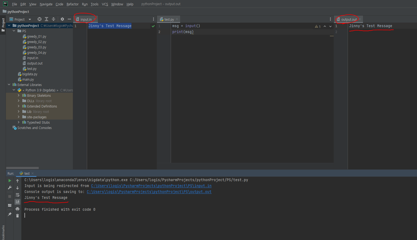Expand site-packages folder
Image resolution: width=417 pixels, height=240 pixels.
coord(19,117)
